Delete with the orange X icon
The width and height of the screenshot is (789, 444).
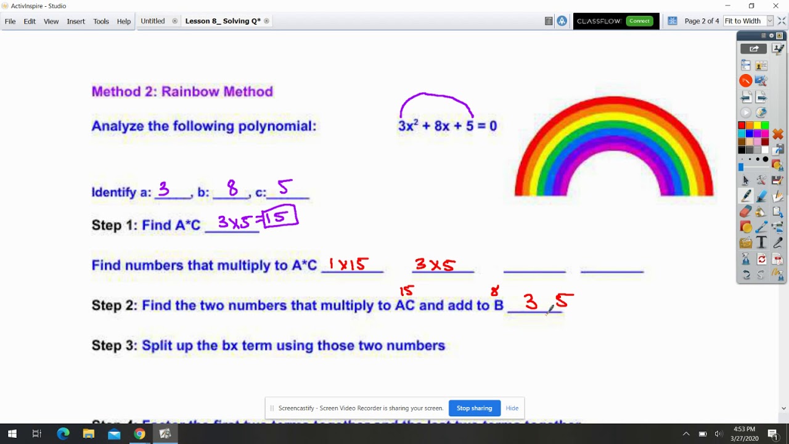(778, 134)
